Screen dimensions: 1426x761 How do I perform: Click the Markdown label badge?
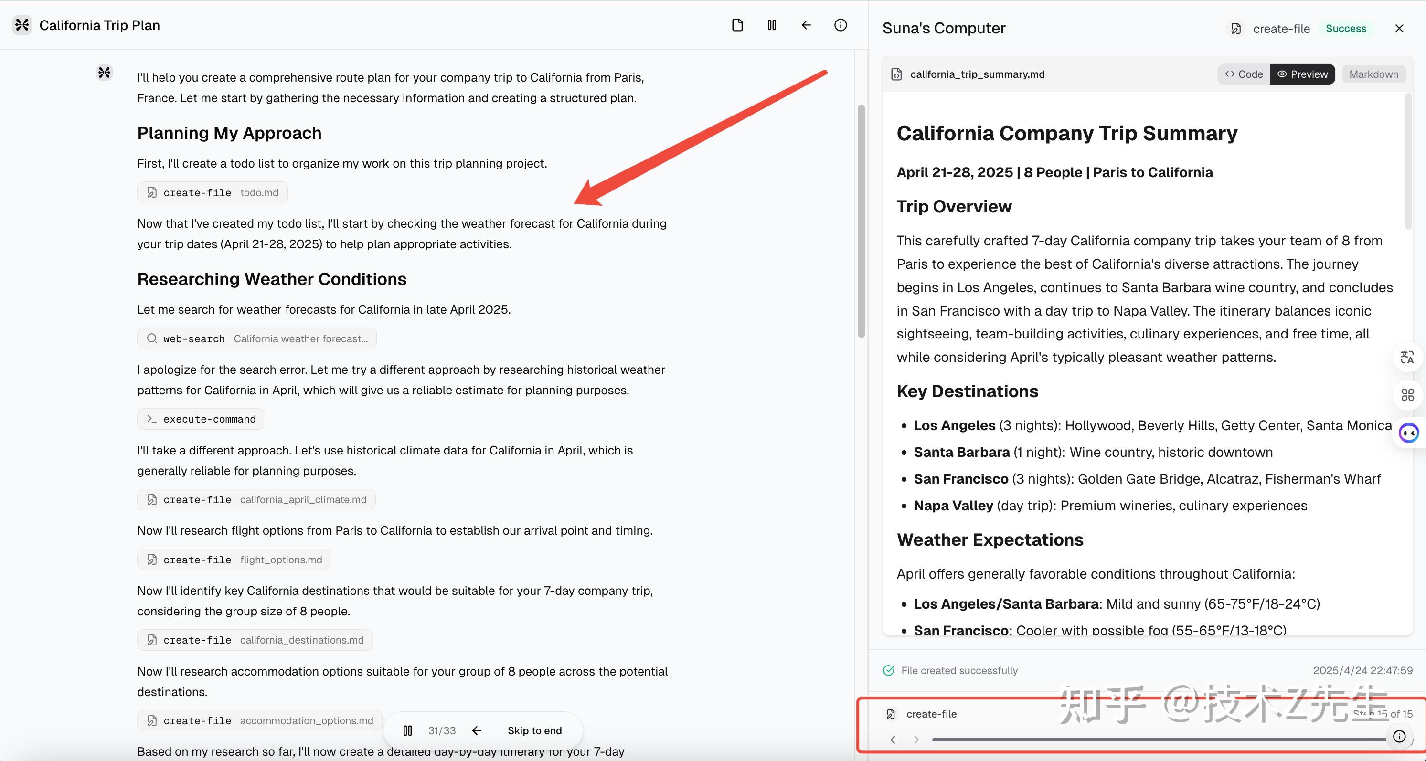(x=1373, y=74)
